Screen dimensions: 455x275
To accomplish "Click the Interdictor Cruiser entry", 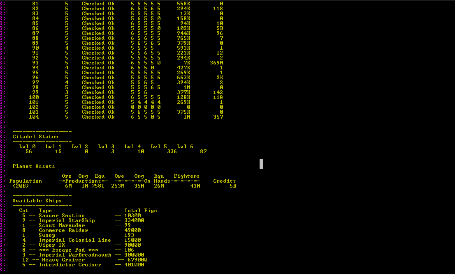I will [x=70, y=265].
